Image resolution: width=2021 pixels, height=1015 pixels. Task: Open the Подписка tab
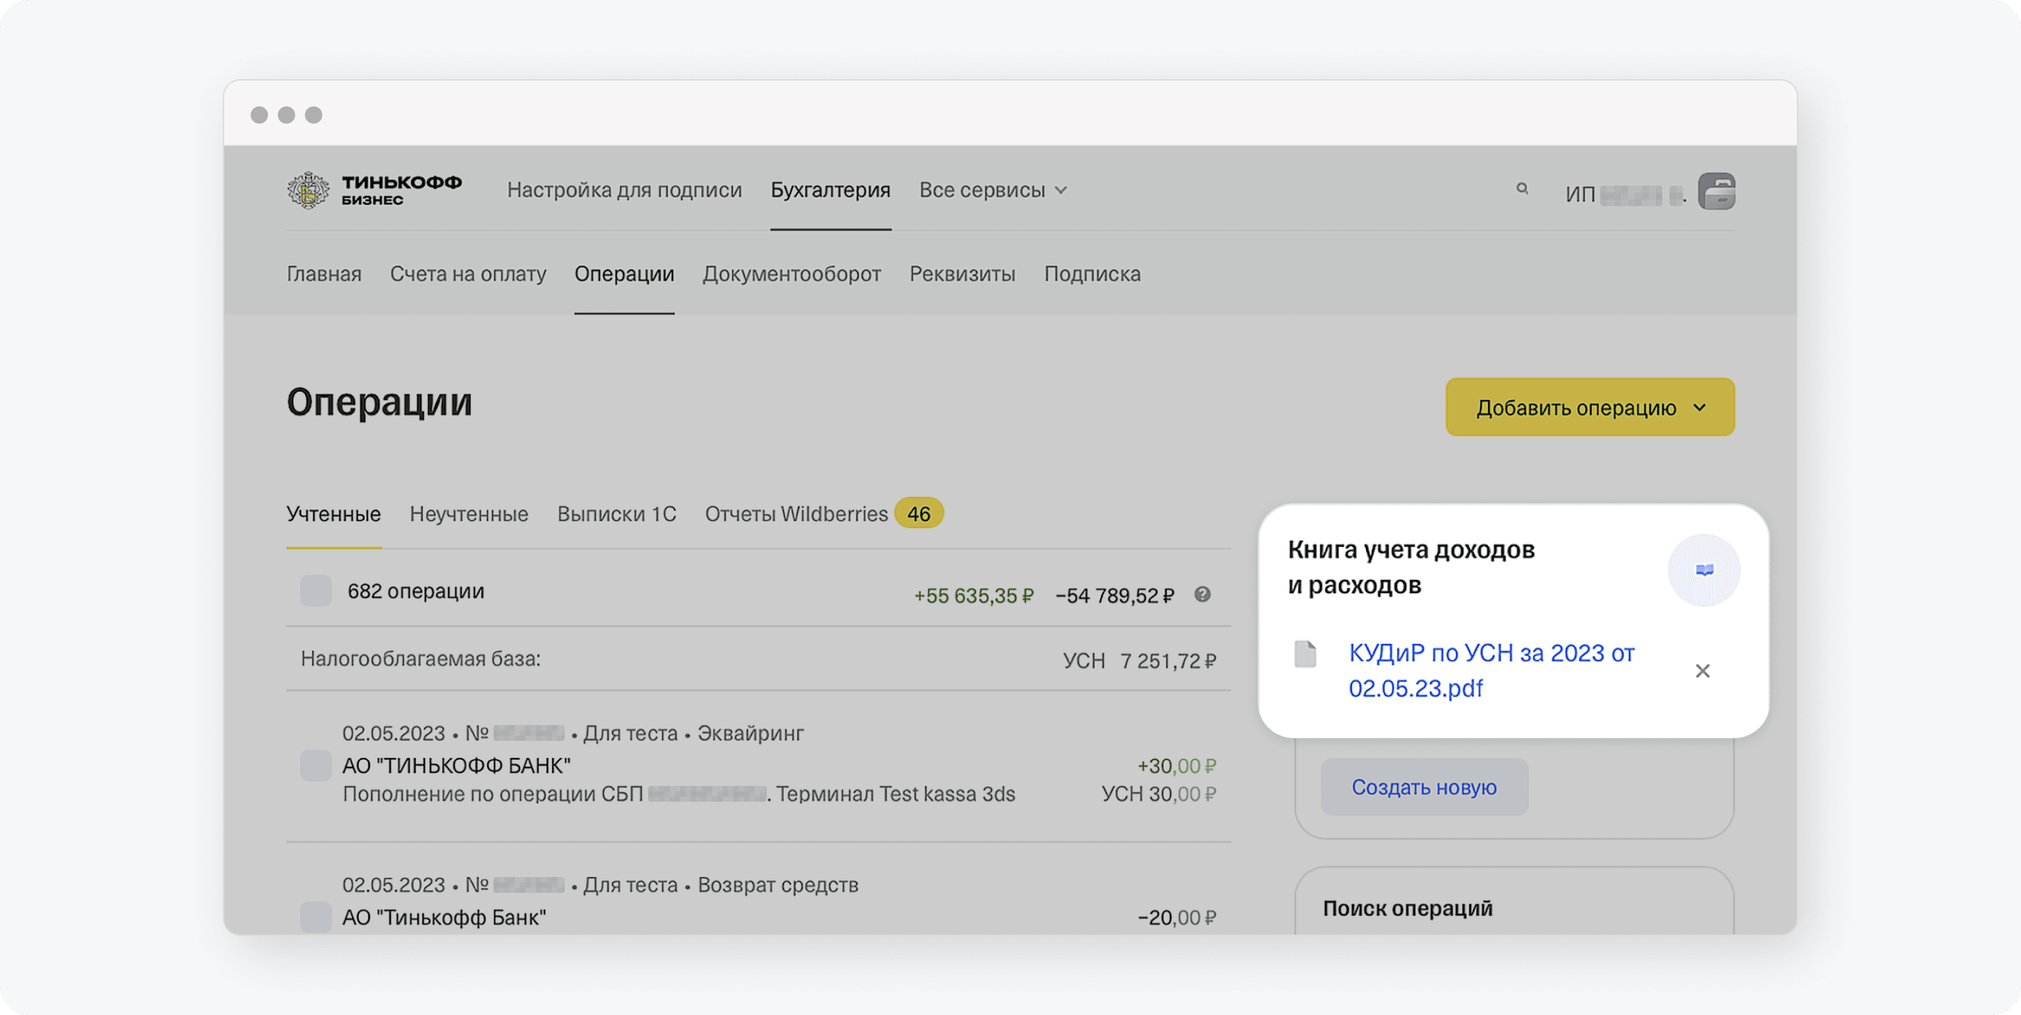click(1092, 274)
